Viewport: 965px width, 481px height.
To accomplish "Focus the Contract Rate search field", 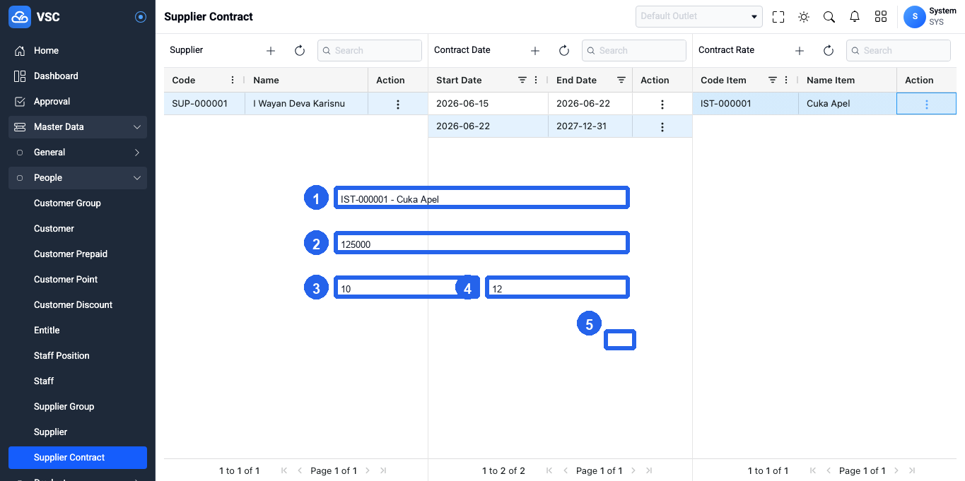I will click(x=899, y=50).
